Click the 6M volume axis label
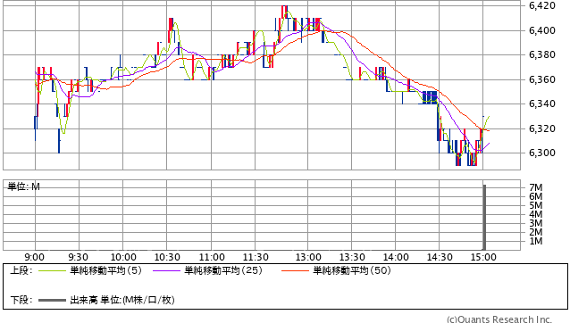This screenshot has width=570, height=323. pos(536,196)
